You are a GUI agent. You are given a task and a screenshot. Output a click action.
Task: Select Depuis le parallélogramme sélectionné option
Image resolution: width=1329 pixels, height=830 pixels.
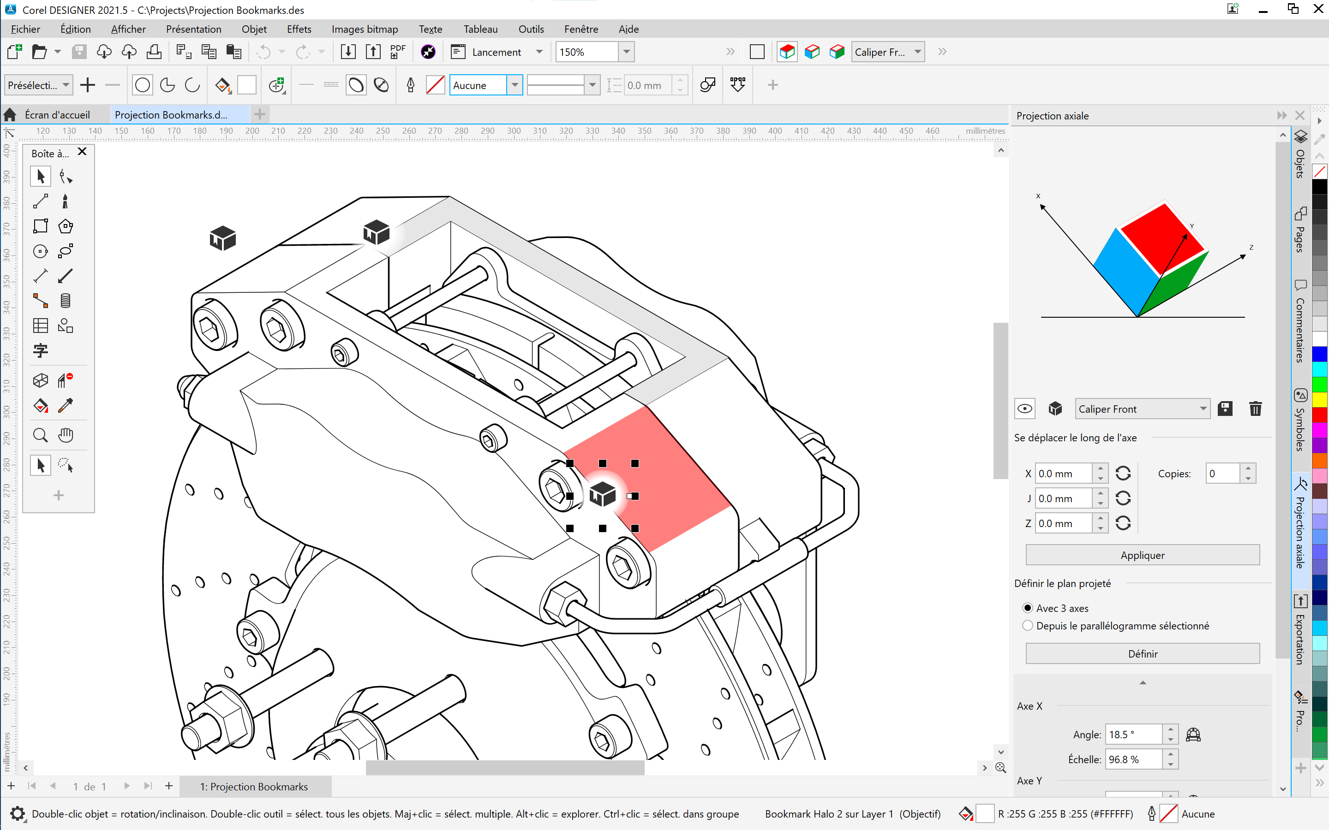pos(1028,626)
